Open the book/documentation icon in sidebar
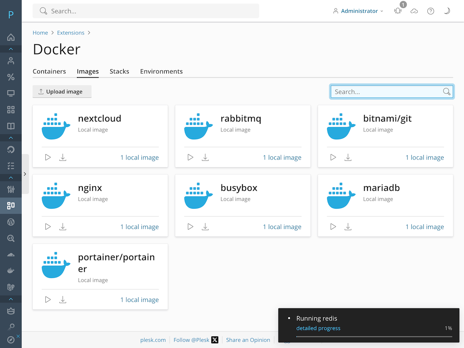Viewport: 464px width, 348px height. (x=11, y=126)
